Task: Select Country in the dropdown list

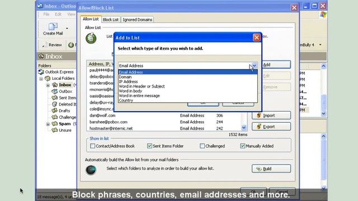Action: pyautogui.click(x=188, y=100)
